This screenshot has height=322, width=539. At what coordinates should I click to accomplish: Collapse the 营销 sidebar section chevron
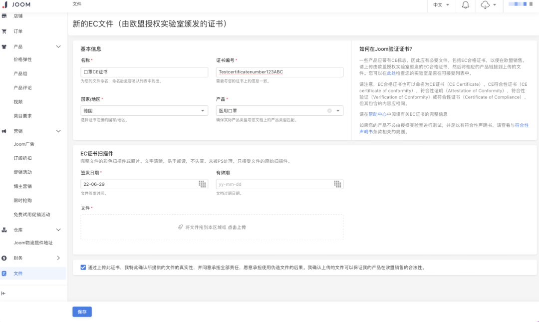click(58, 131)
